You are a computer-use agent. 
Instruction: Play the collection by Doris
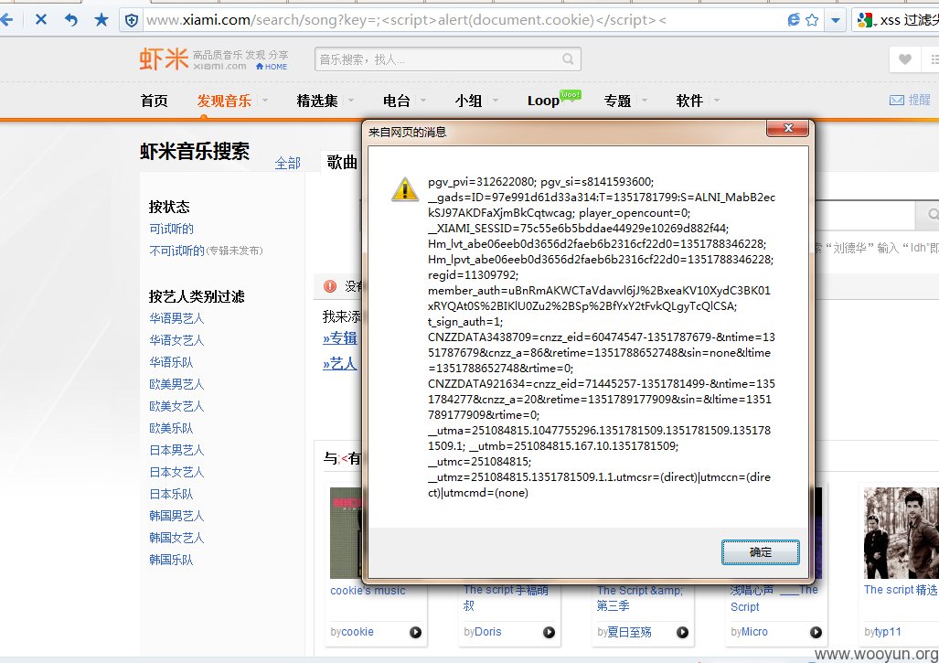(549, 632)
